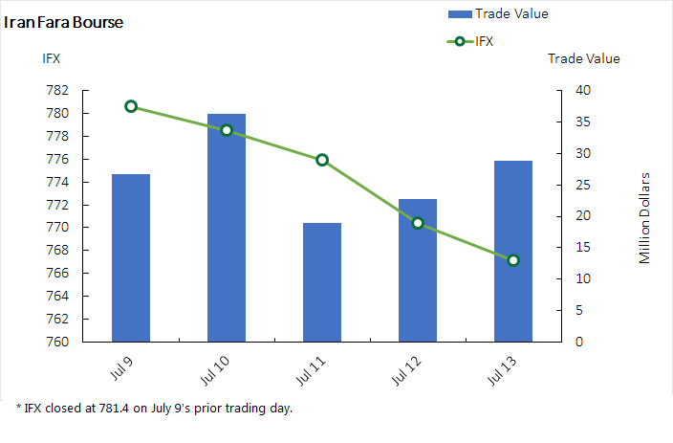Select the Jul 10 IFX data point

click(x=227, y=130)
